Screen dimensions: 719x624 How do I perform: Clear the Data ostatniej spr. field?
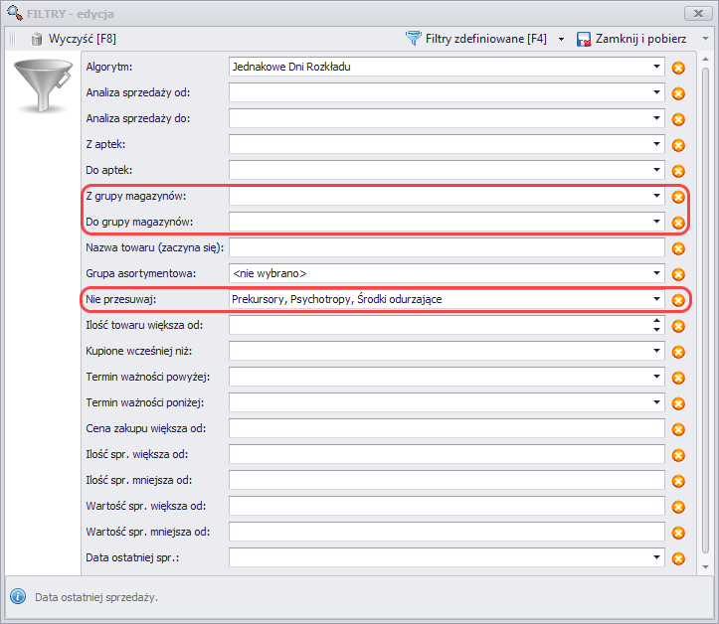[678, 558]
